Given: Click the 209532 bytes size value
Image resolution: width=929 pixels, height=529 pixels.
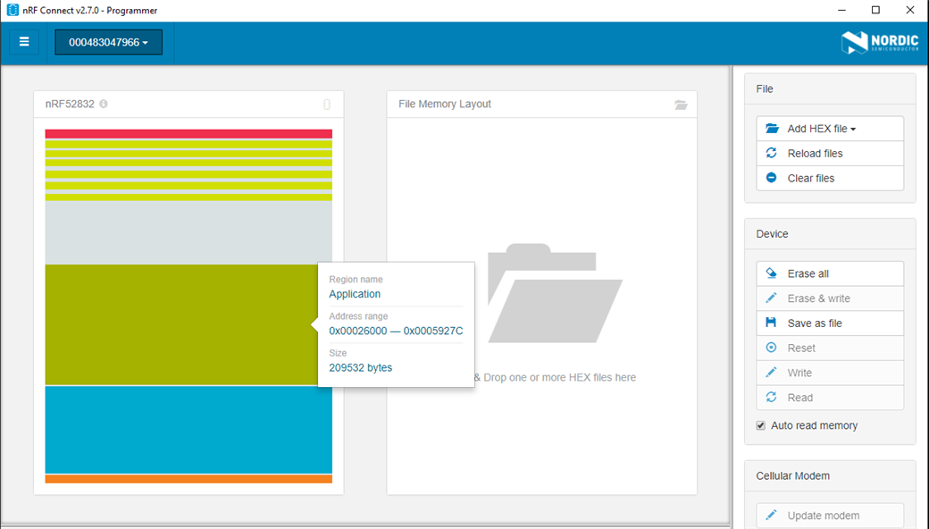Looking at the screenshot, I should click(x=360, y=368).
